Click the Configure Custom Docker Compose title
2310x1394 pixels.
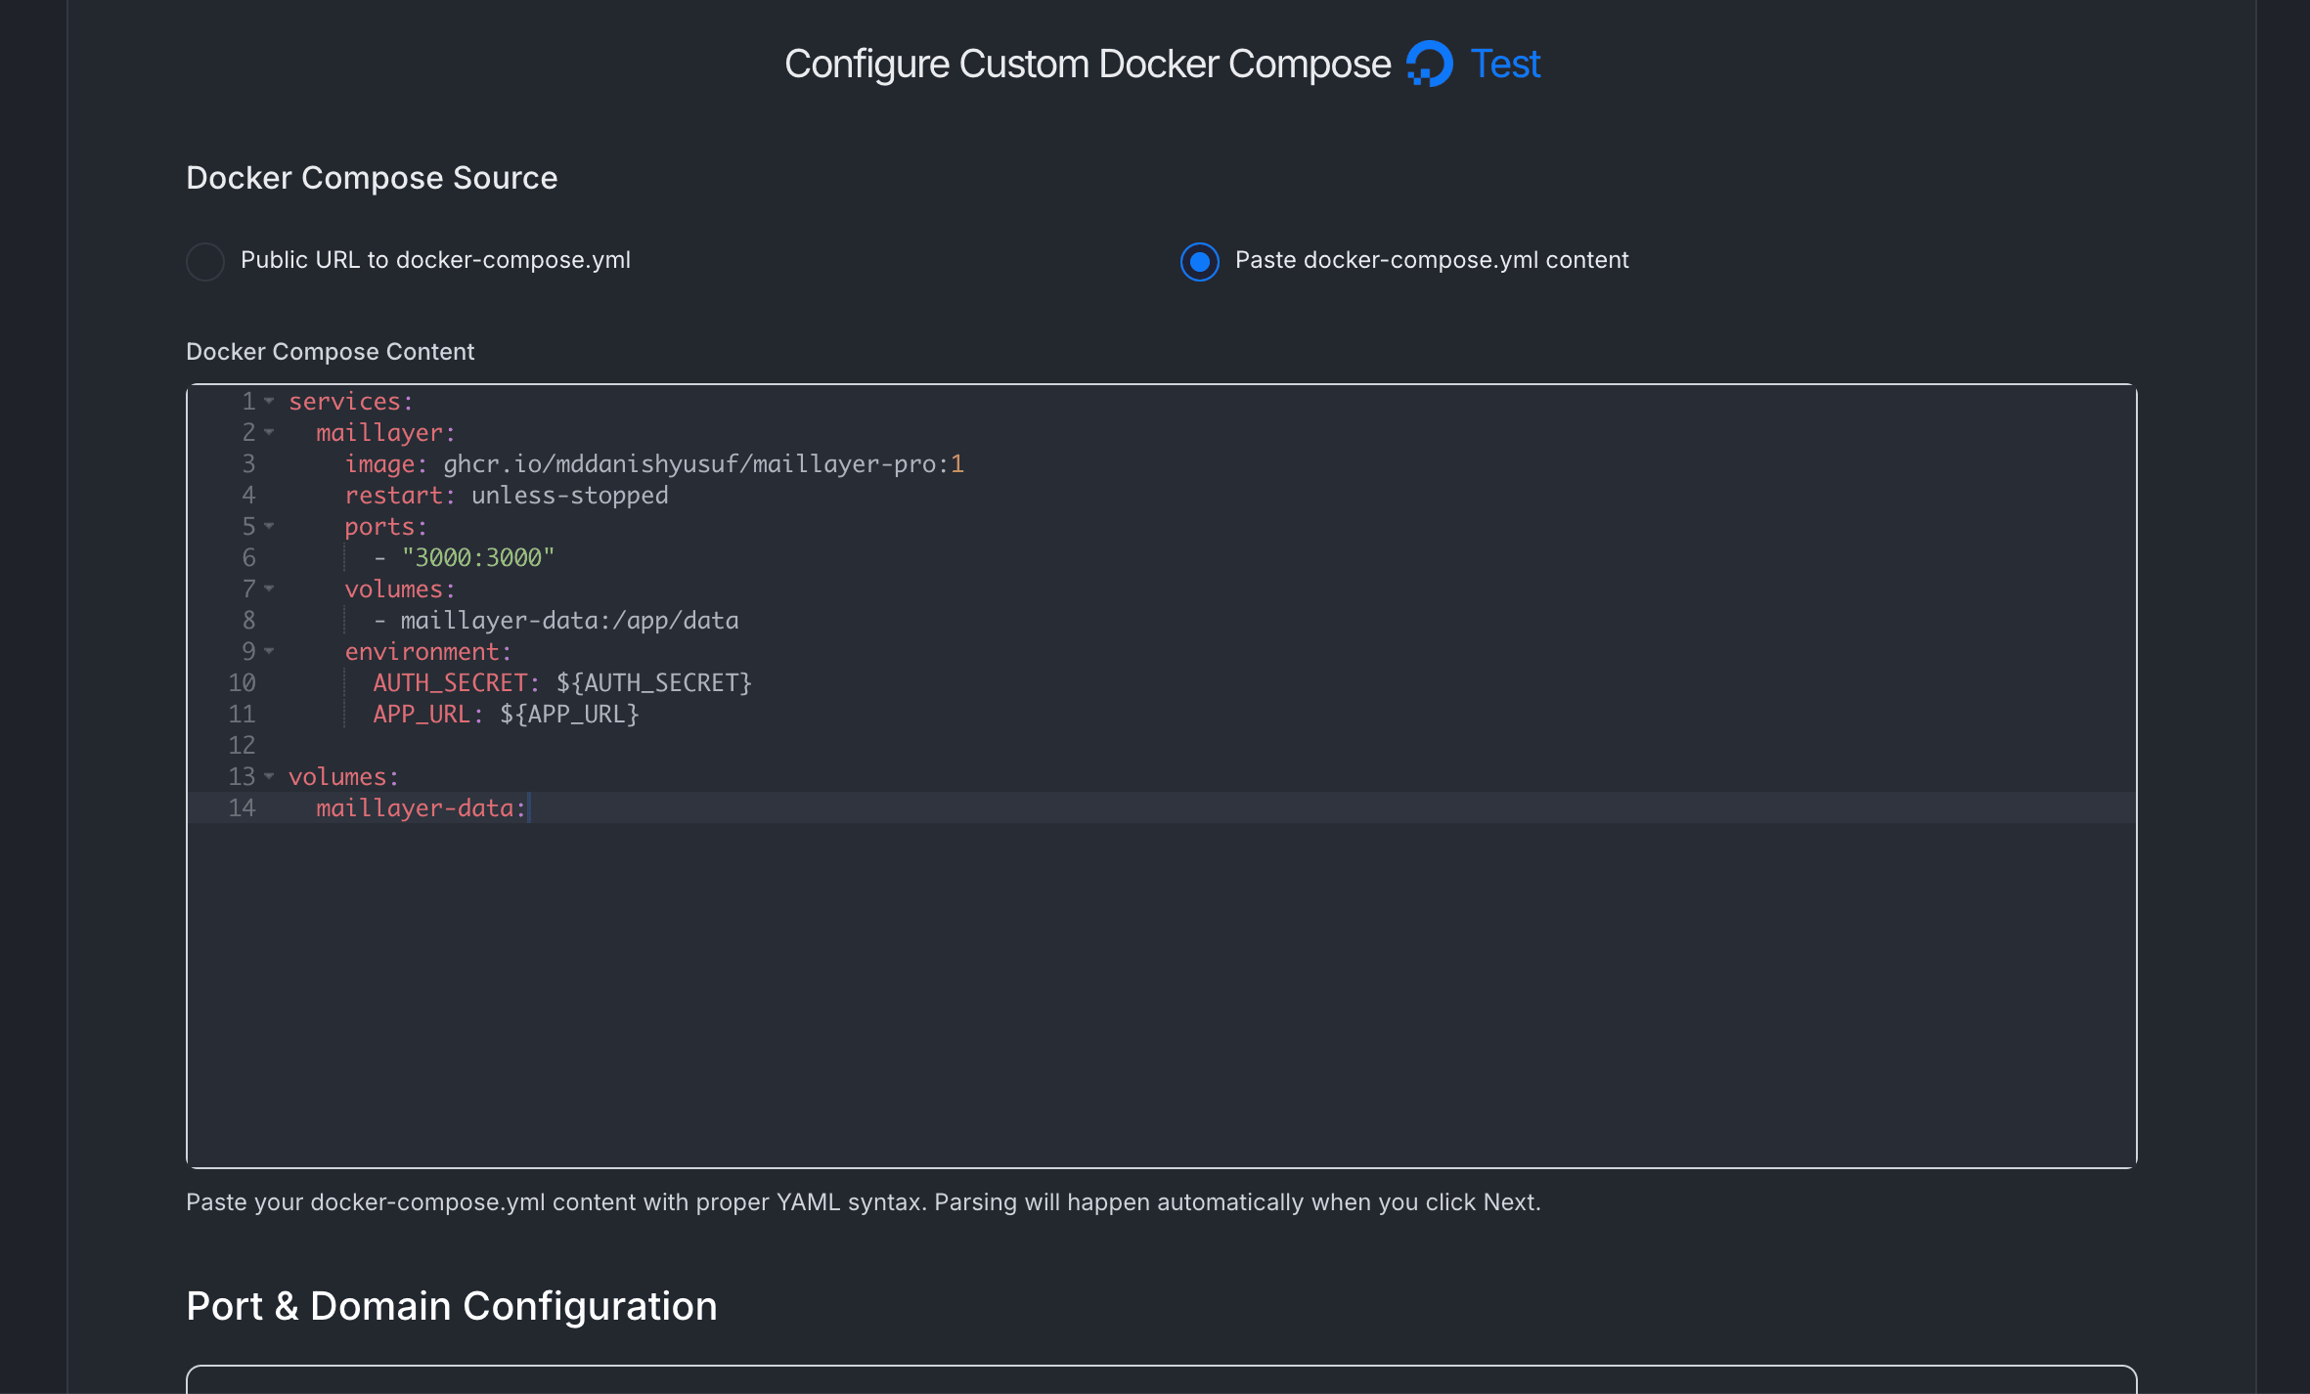coord(1088,65)
